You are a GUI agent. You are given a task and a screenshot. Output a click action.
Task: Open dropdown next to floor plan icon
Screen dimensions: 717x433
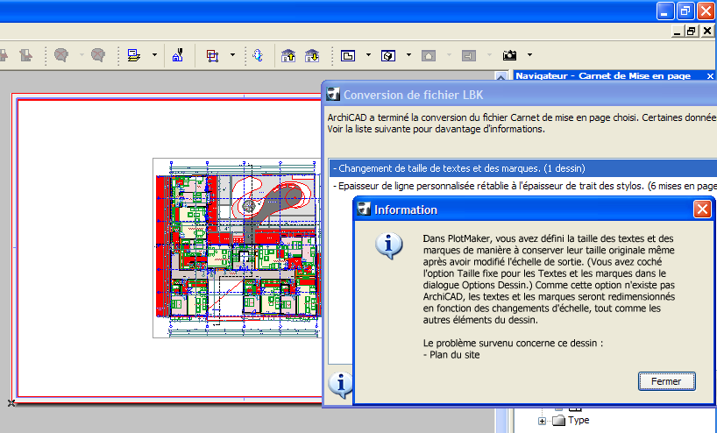pos(368,55)
